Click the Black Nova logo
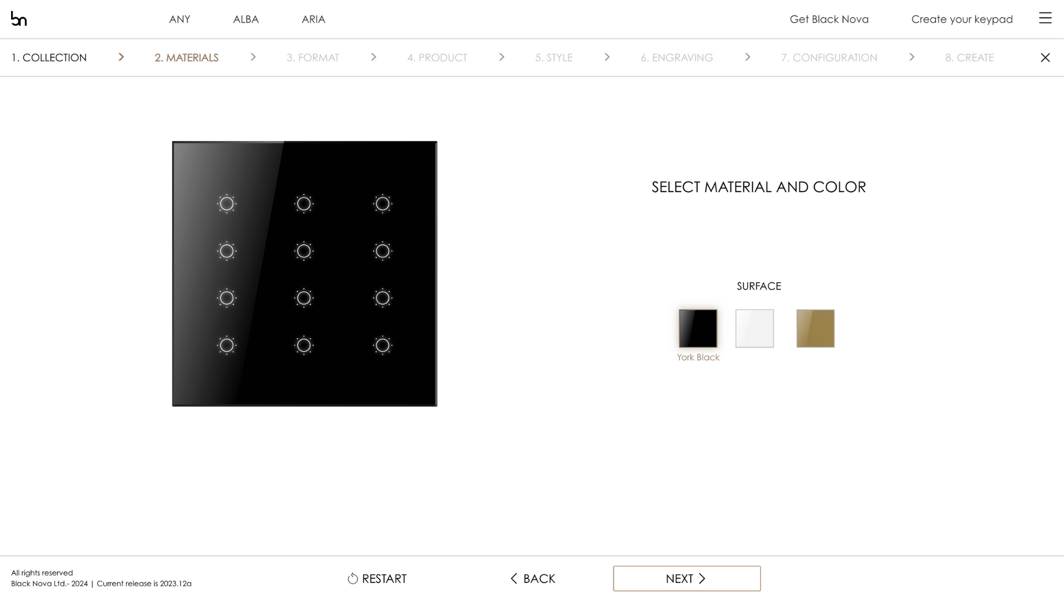 tap(18, 19)
